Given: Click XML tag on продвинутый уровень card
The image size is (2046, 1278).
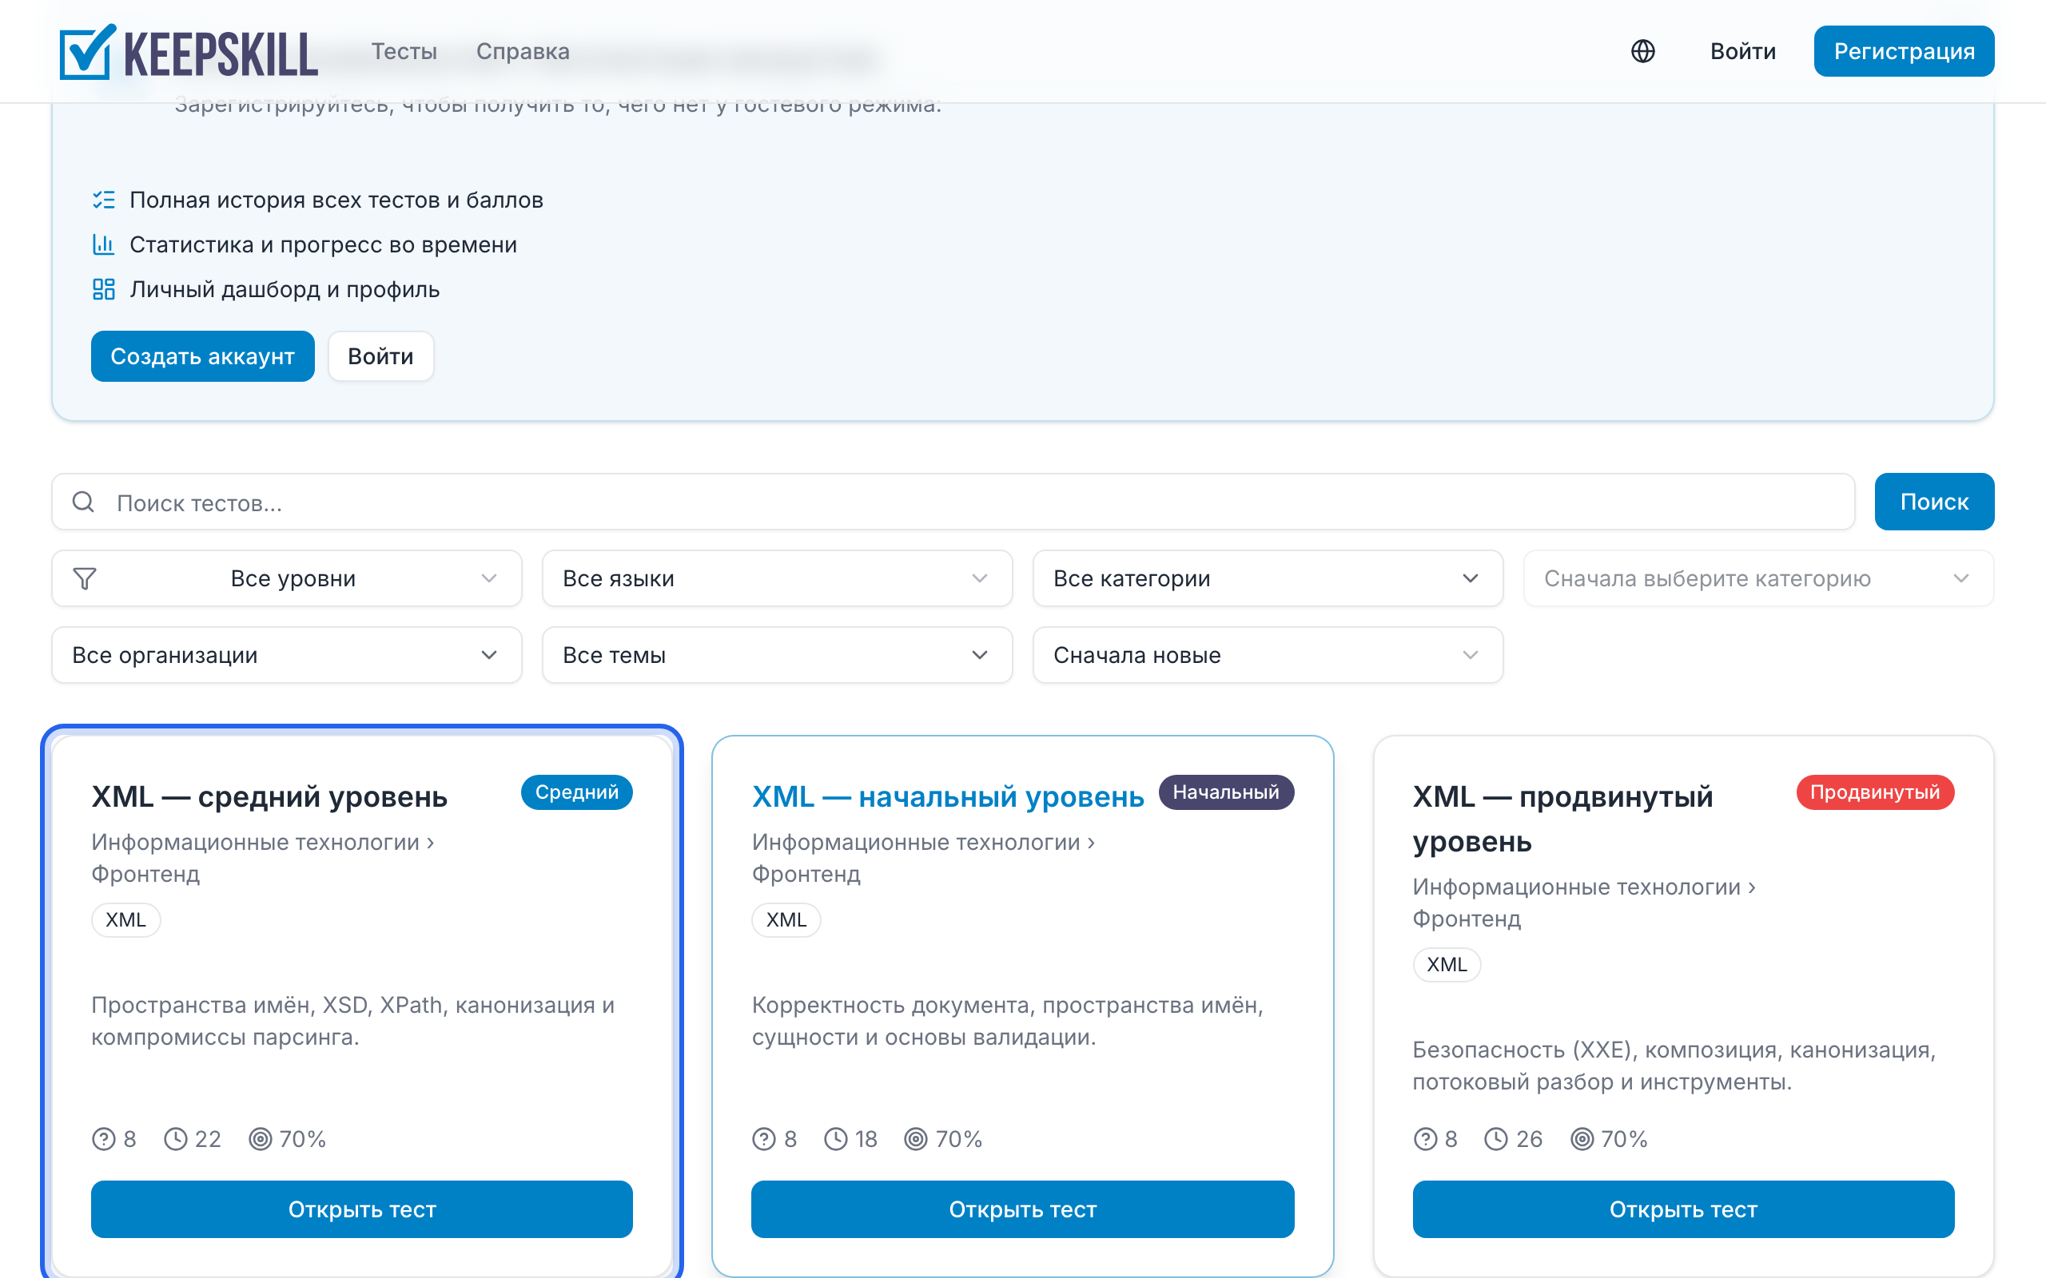Looking at the screenshot, I should (x=1447, y=964).
